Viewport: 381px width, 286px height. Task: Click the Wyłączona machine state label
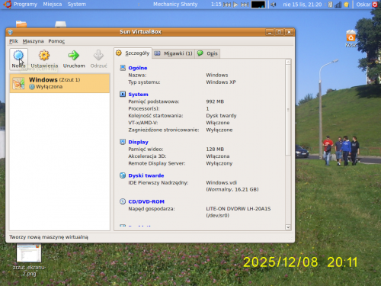[x=50, y=87]
